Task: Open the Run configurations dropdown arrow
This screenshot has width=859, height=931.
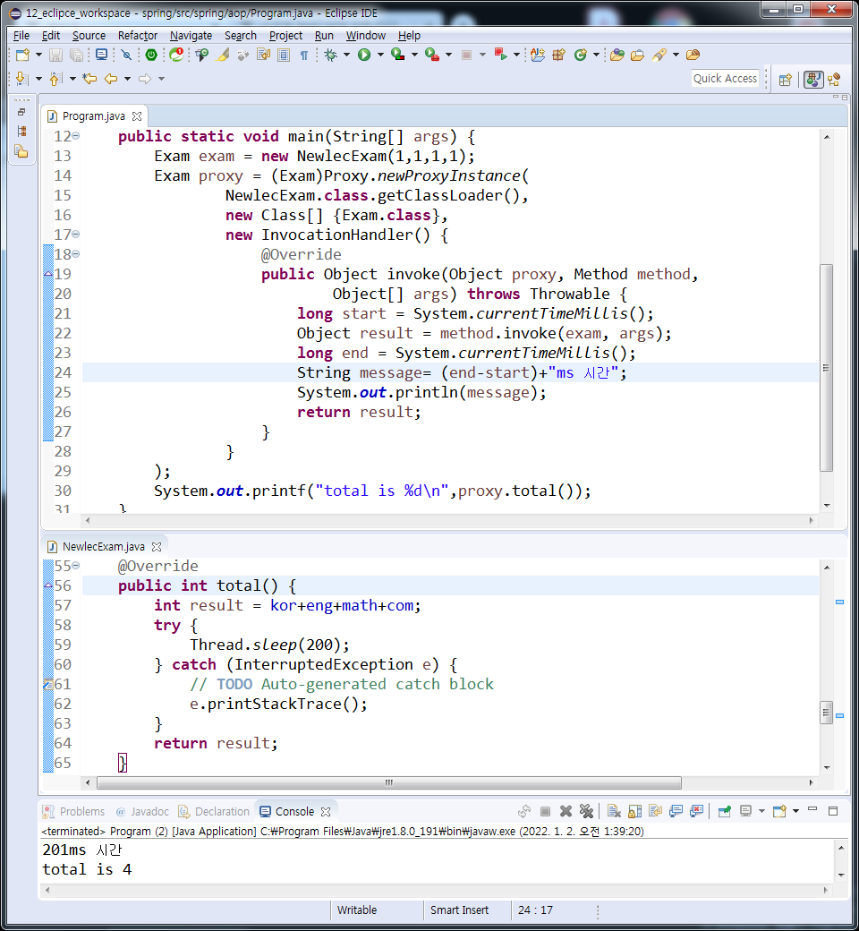Action: coord(380,56)
